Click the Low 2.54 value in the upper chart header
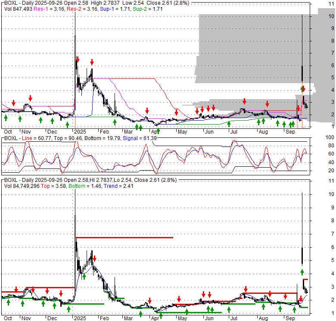Screen dimensions: 336x321 point(134,3)
